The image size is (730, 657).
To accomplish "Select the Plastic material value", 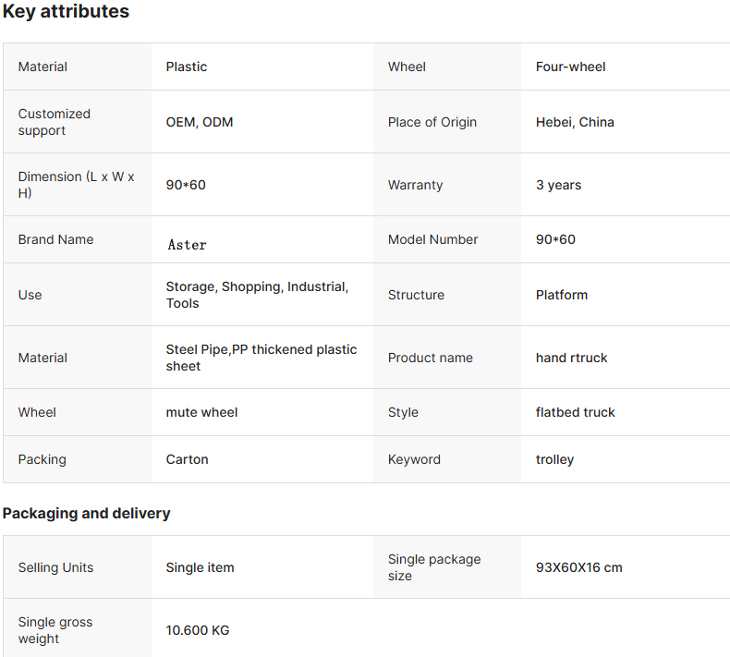I will coord(187,67).
